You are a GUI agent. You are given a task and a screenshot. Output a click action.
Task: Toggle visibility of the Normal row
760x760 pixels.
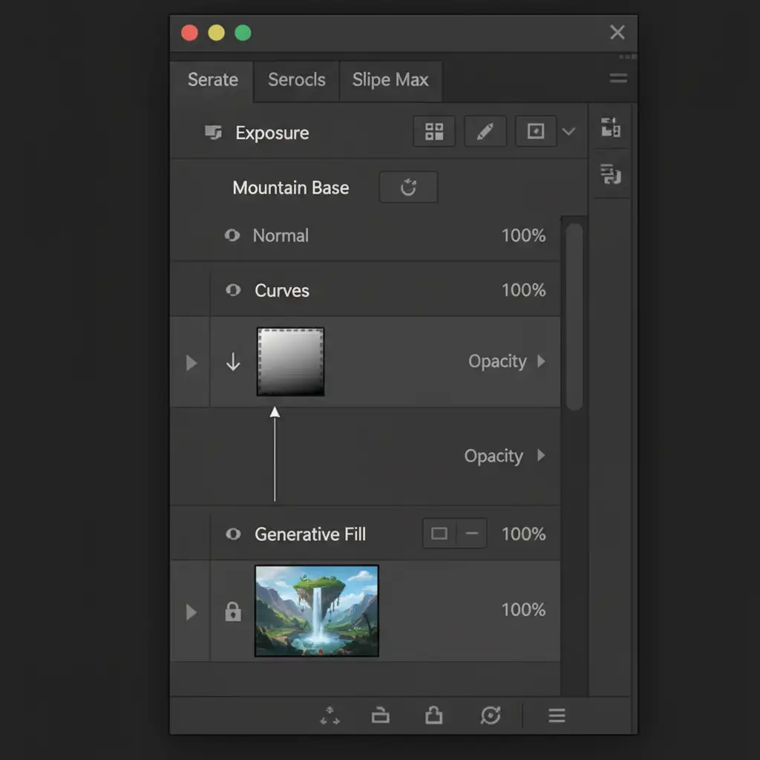tap(232, 236)
